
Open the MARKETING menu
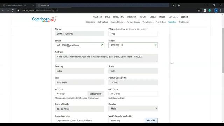pyautogui.click(x=118, y=17)
